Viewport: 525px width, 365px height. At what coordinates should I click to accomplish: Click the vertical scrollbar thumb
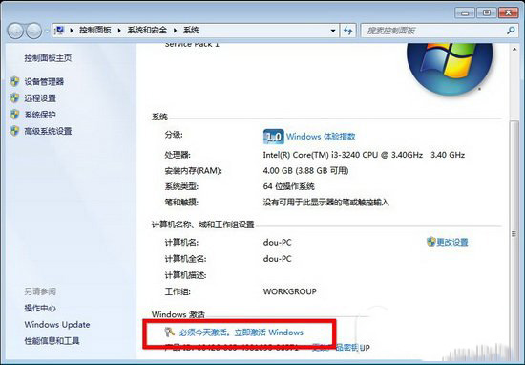coord(514,235)
